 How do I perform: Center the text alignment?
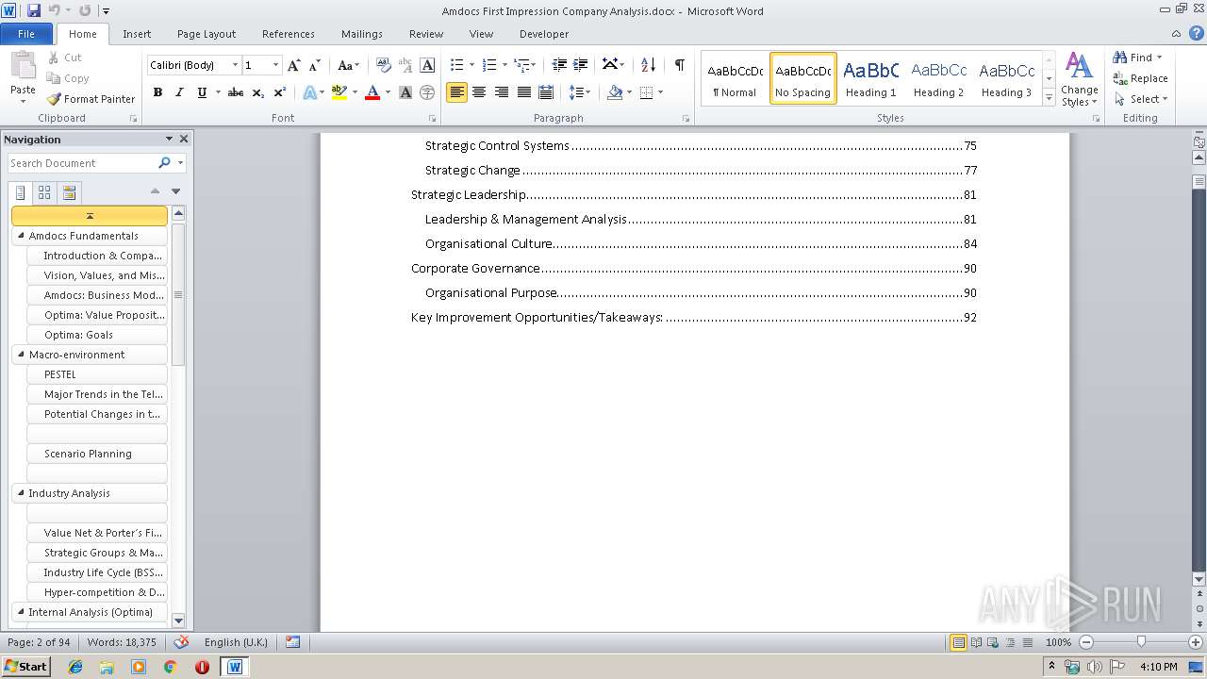click(479, 92)
